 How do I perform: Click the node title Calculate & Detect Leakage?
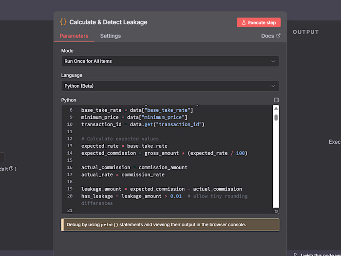[108, 22]
